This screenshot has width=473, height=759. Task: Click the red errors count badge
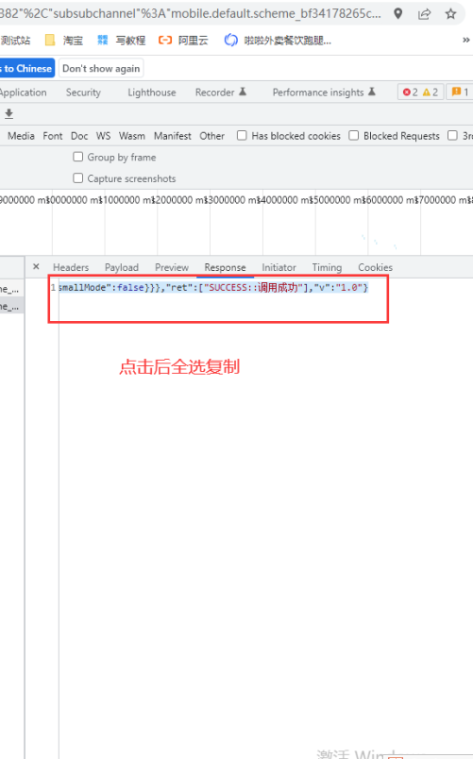[x=411, y=92]
